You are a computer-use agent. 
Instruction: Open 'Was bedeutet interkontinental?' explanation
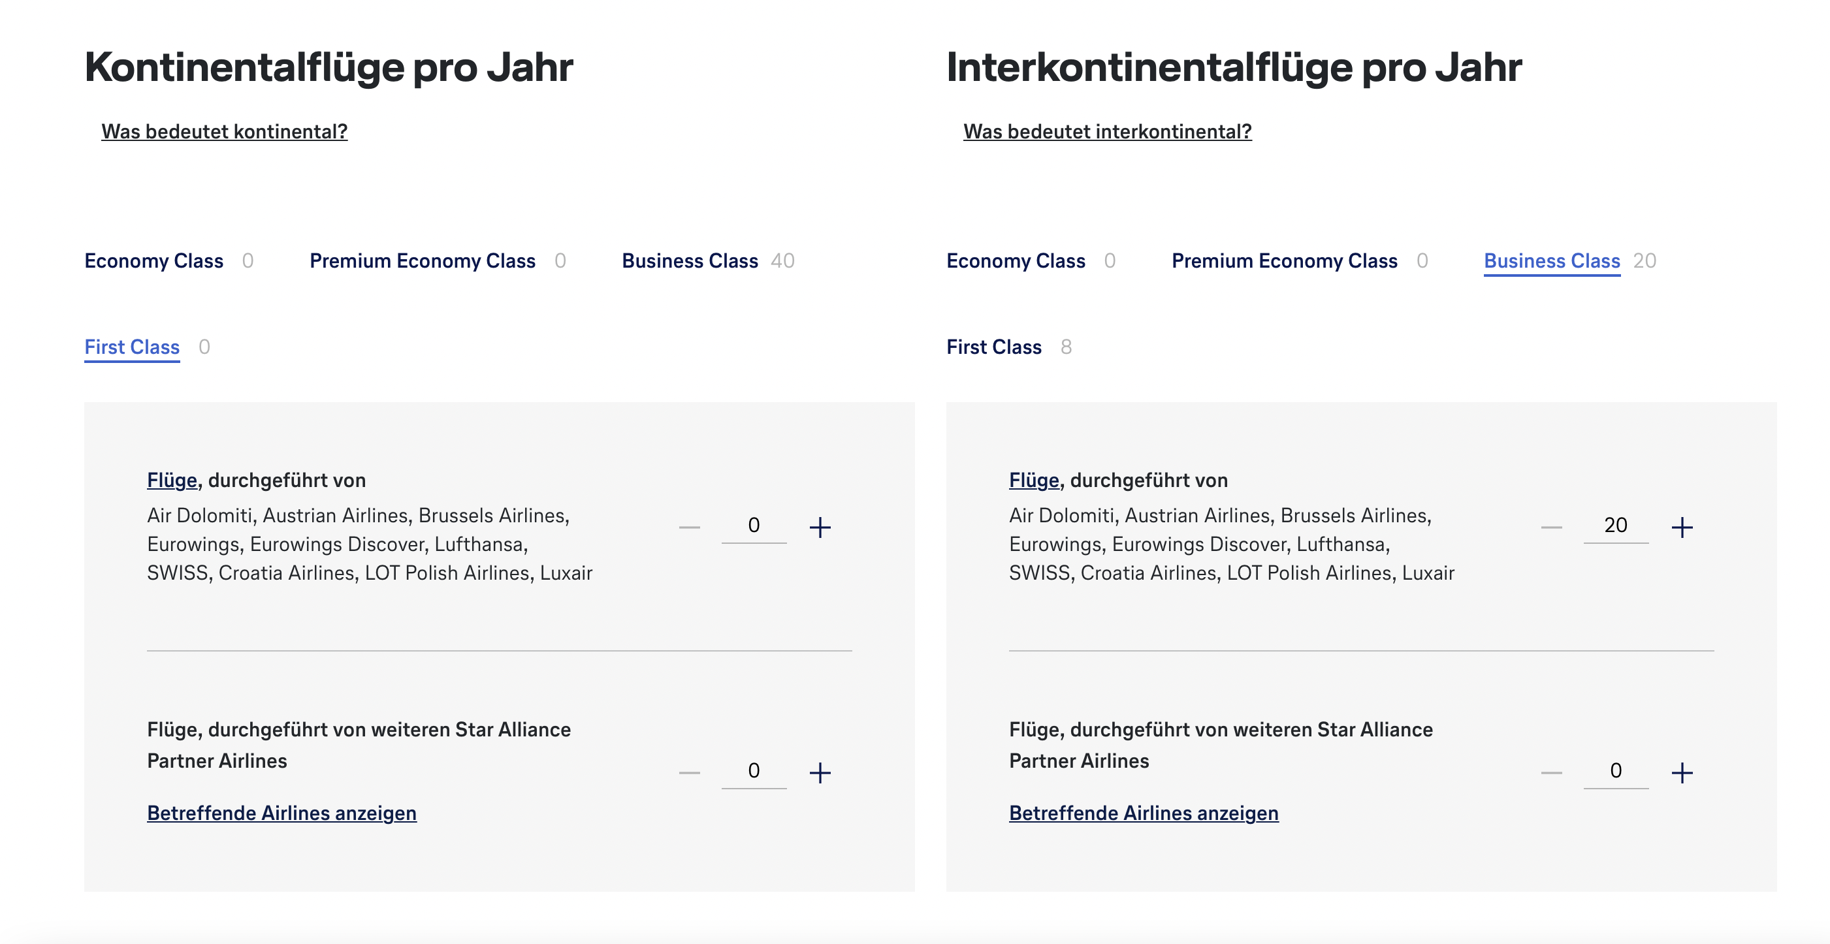pyautogui.click(x=1107, y=131)
